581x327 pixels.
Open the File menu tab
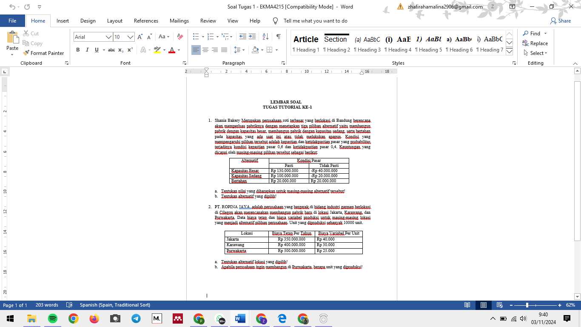[12, 21]
